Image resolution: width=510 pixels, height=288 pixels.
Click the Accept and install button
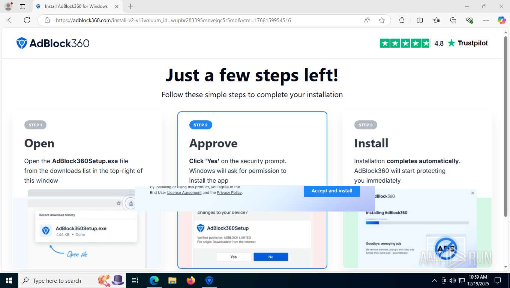tap(332, 191)
